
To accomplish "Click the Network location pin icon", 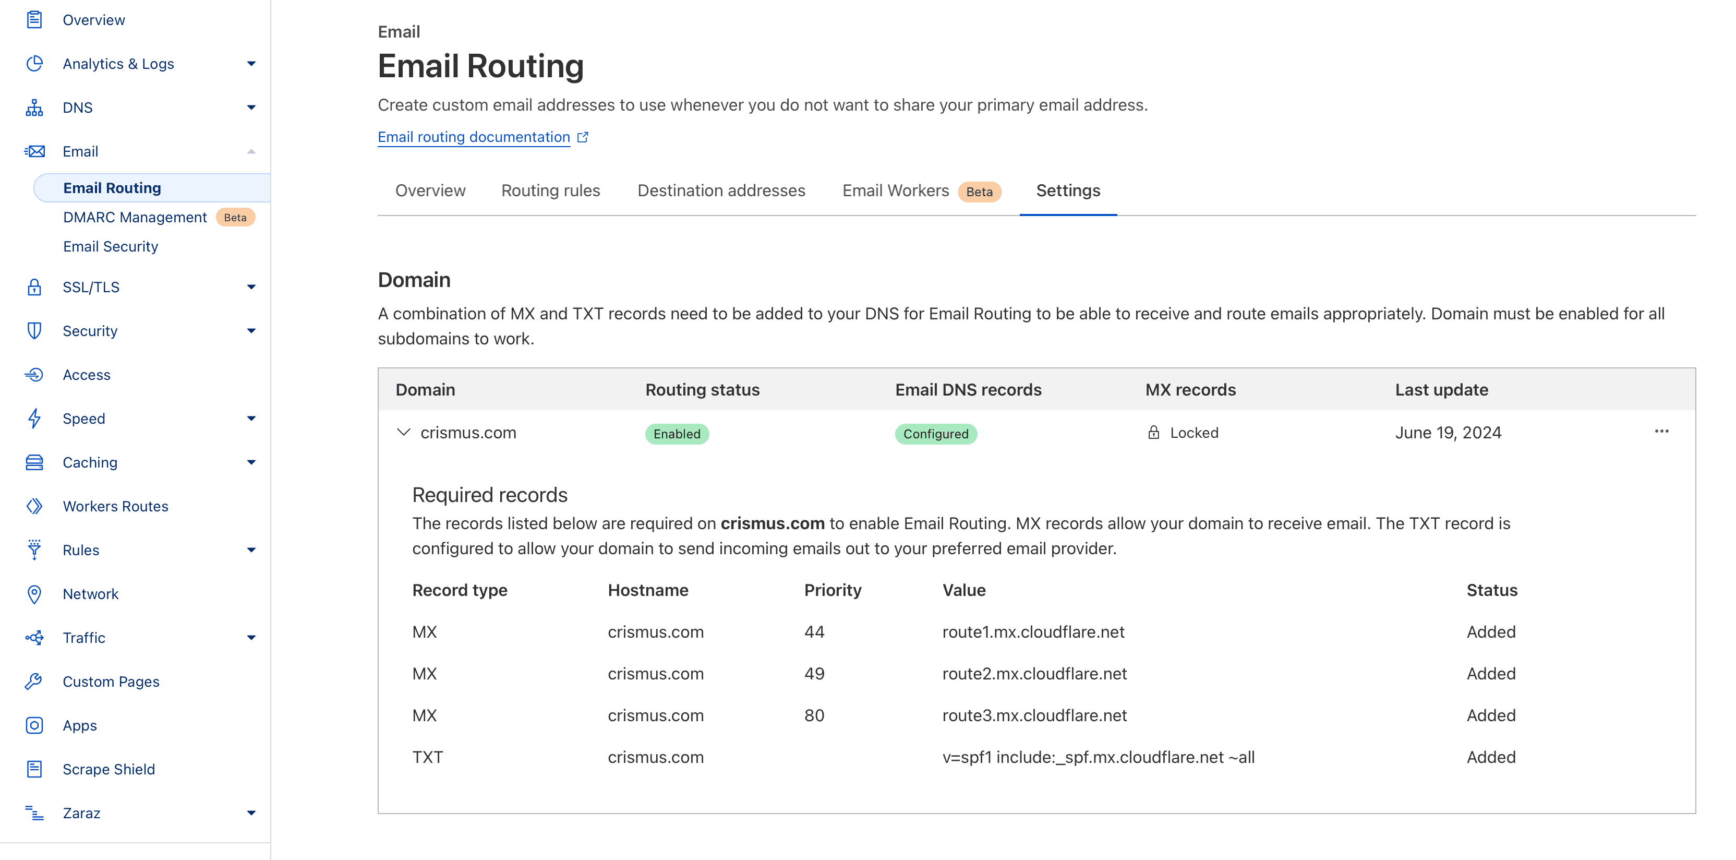I will tap(34, 594).
